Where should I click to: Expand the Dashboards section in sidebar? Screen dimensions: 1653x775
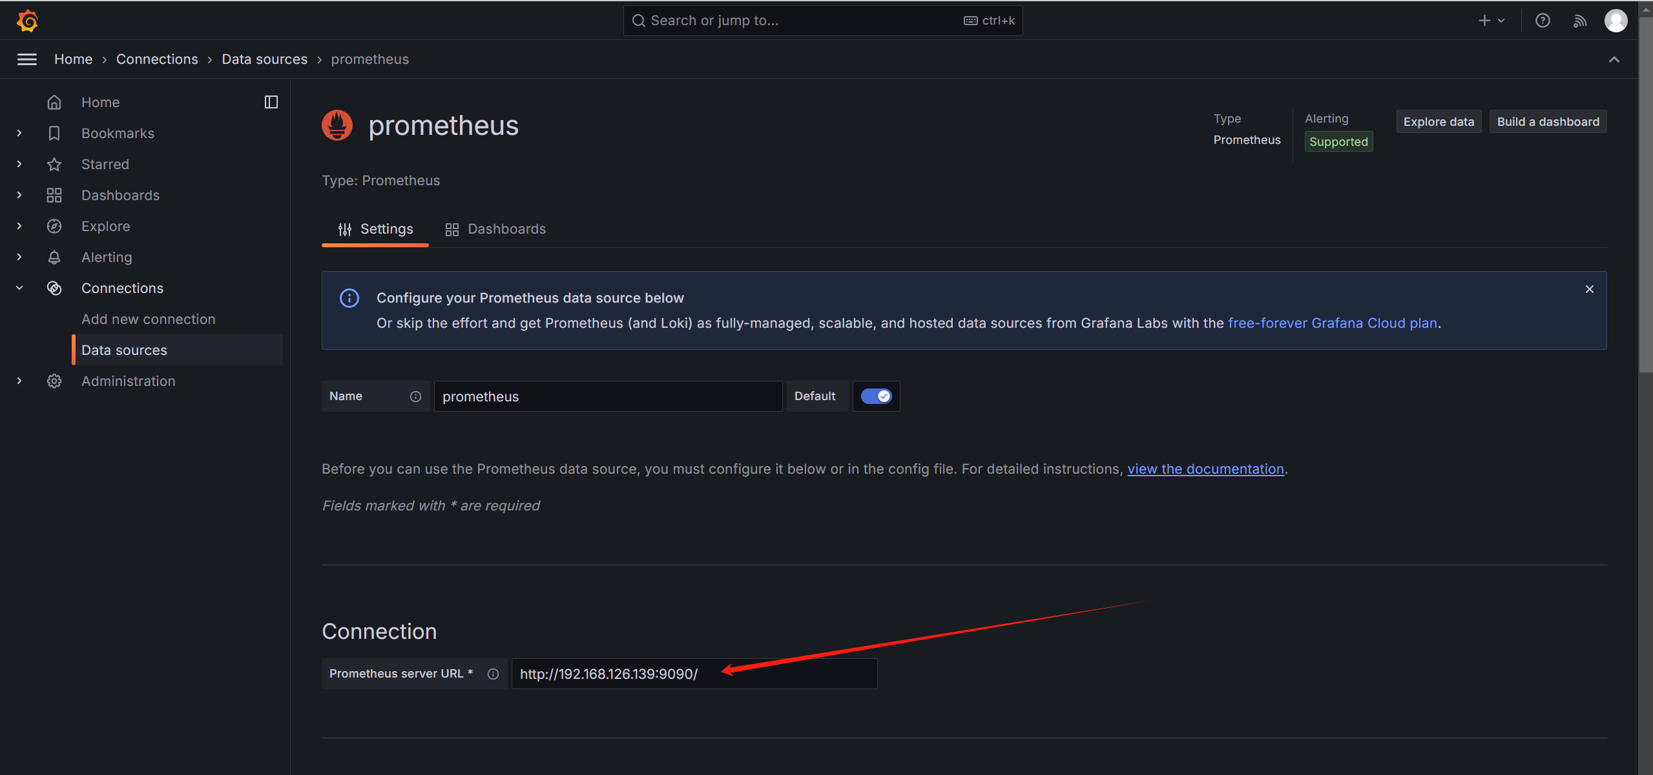tap(19, 195)
